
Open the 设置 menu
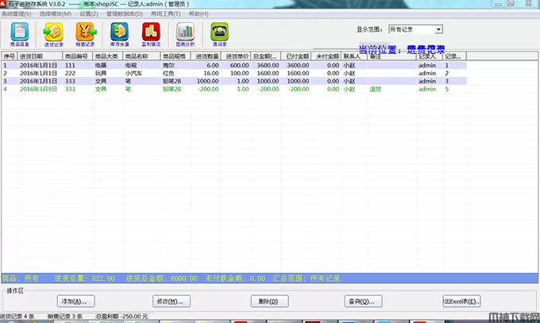[89, 13]
